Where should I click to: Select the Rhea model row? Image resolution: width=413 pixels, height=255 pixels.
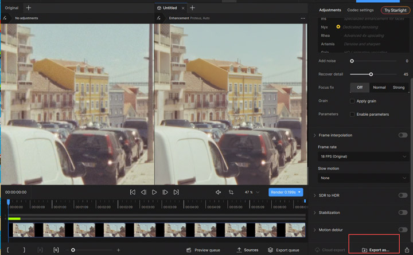[x=364, y=36]
